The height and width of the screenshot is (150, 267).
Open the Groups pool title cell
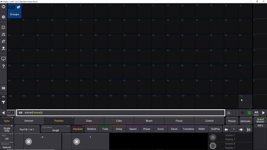pyautogui.click(x=15, y=11)
